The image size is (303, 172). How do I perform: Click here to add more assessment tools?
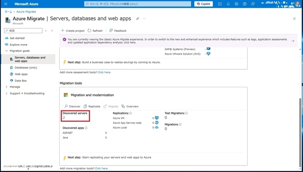tap(104, 72)
